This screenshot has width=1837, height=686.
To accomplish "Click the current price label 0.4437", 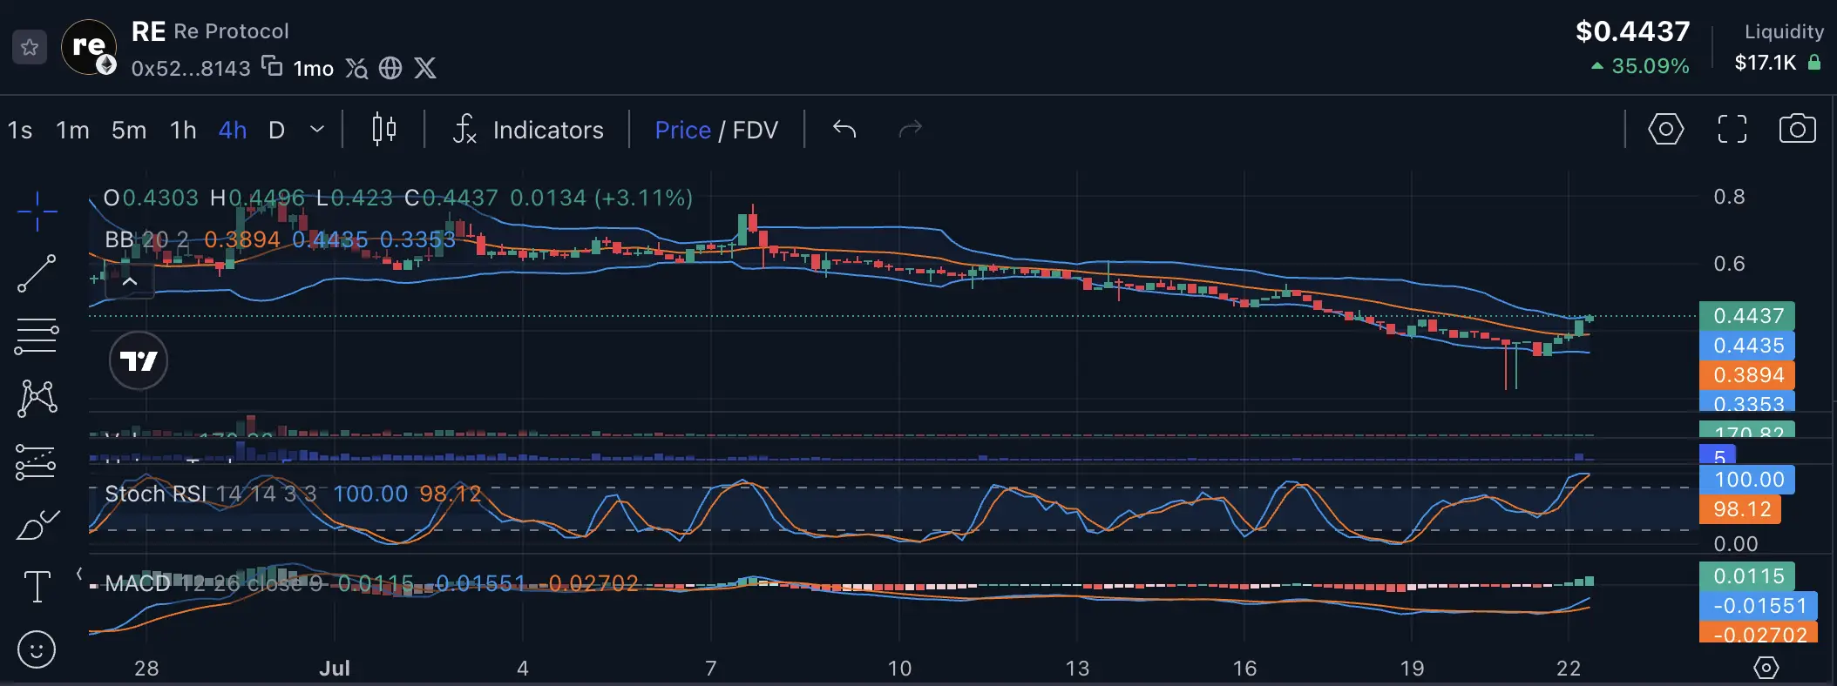I will pos(1746,316).
